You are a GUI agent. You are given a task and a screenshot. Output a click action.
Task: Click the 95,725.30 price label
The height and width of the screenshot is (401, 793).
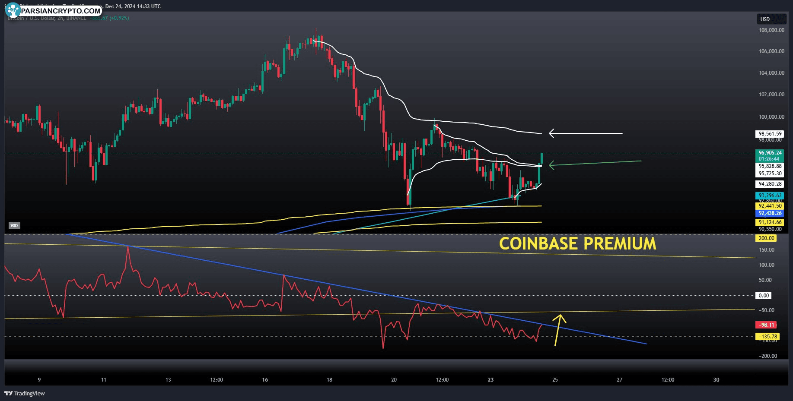770,174
